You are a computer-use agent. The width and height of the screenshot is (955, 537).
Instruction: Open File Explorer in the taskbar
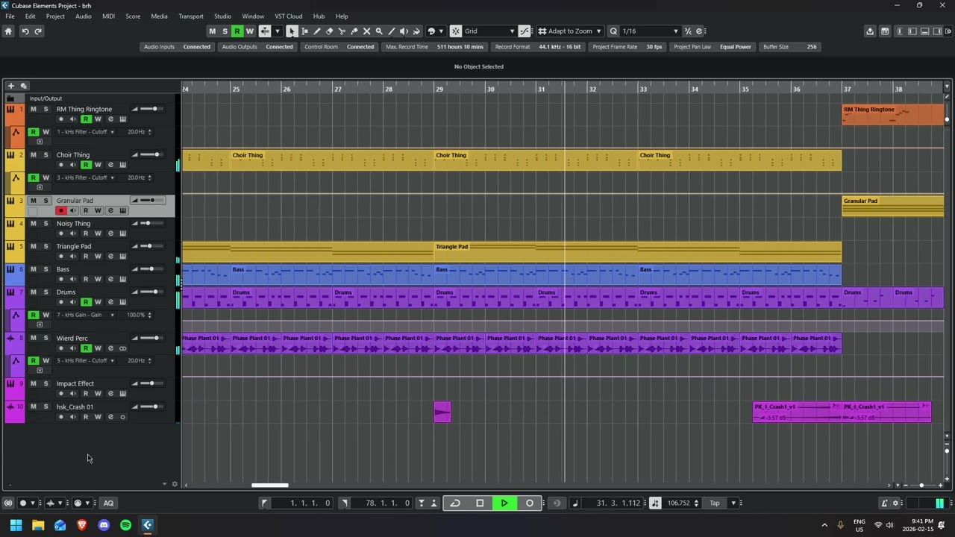coord(38,525)
